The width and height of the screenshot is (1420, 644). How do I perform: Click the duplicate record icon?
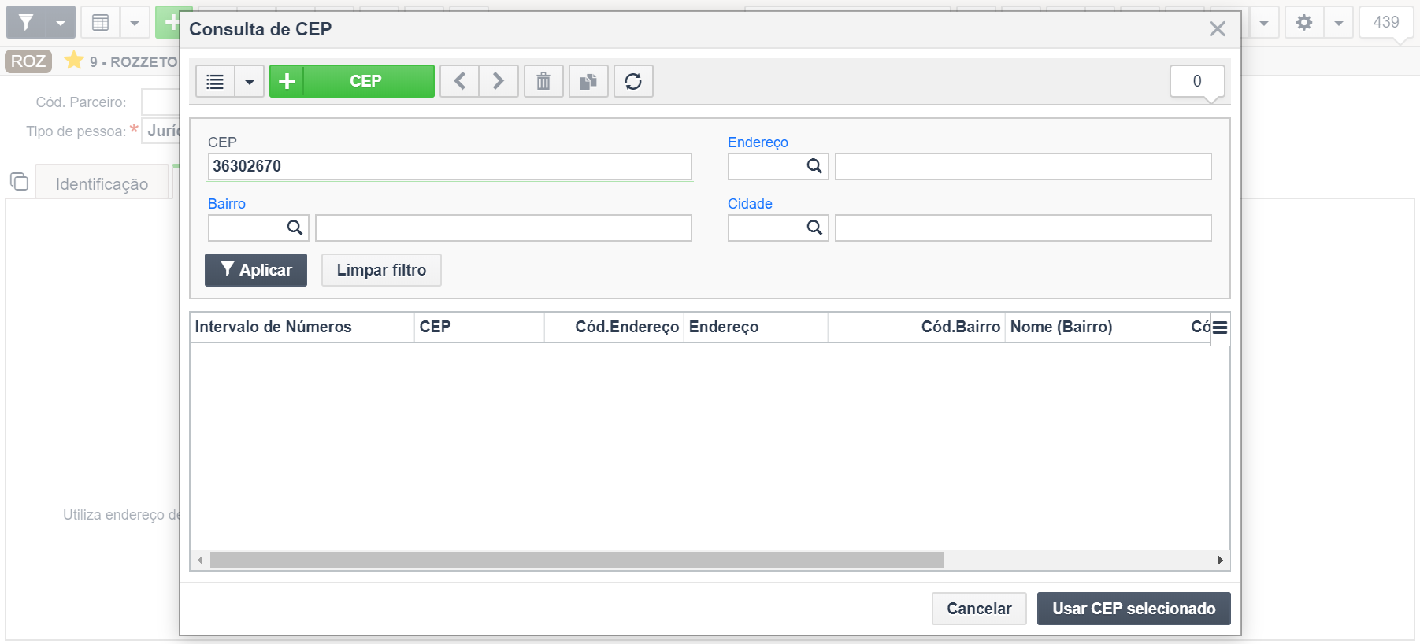588,81
